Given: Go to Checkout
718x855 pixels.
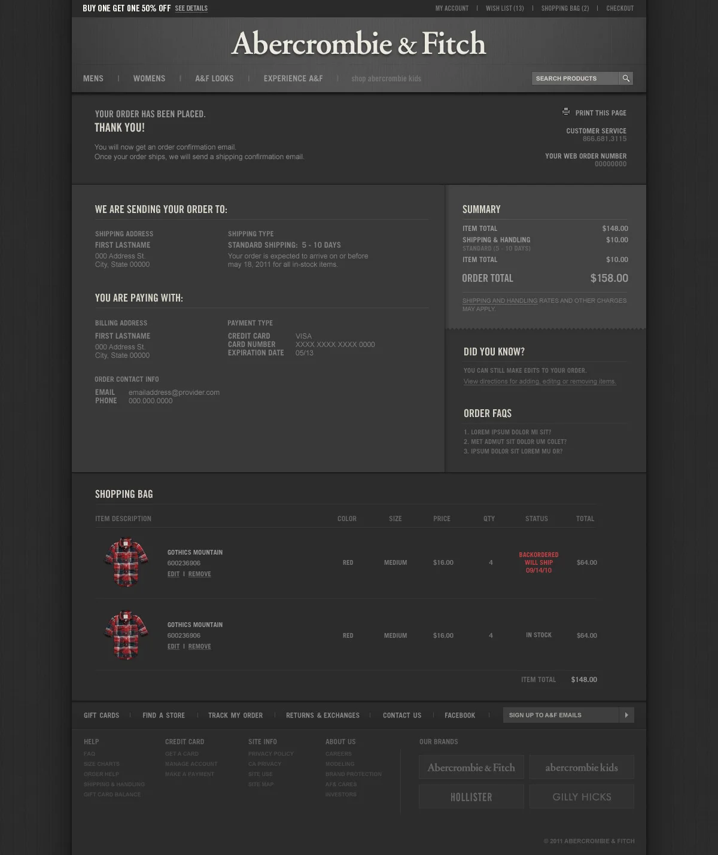Looking at the screenshot, I should tap(620, 8).
